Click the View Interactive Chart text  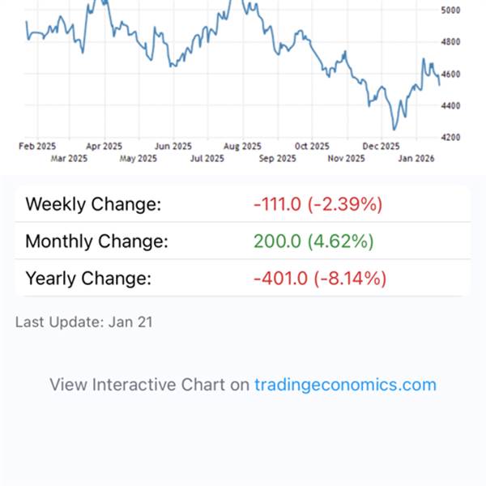(150, 385)
